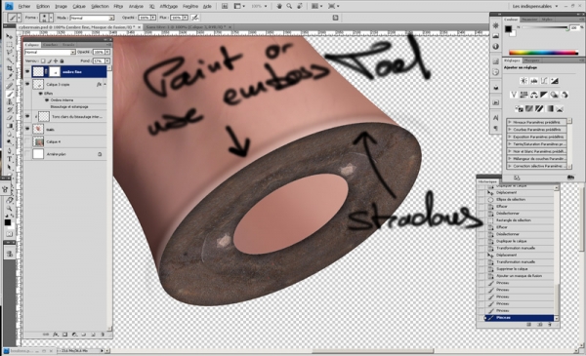
Task: Click the 'Calque 4' layer thumbnail
Action: [38, 141]
